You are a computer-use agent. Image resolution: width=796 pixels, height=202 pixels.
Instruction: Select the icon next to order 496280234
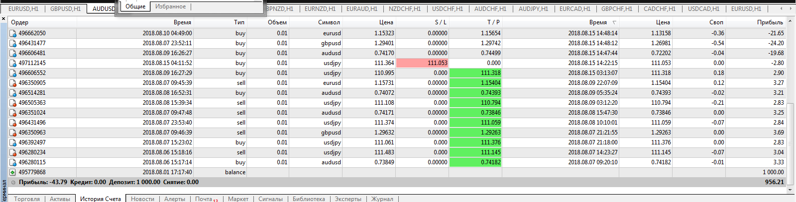point(13,152)
